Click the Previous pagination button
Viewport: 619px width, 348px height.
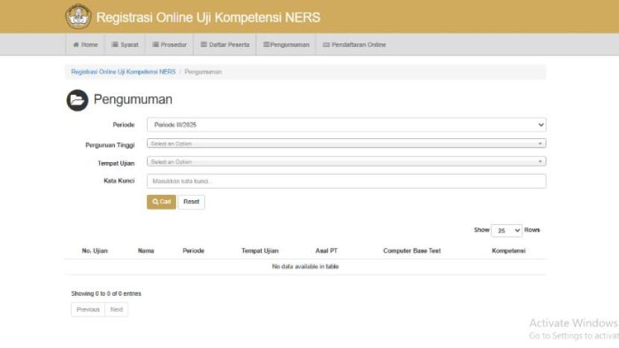point(88,309)
